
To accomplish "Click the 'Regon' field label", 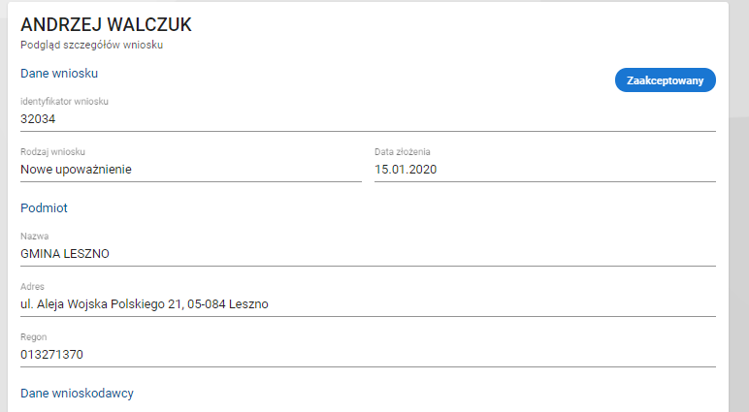I will pos(34,337).
